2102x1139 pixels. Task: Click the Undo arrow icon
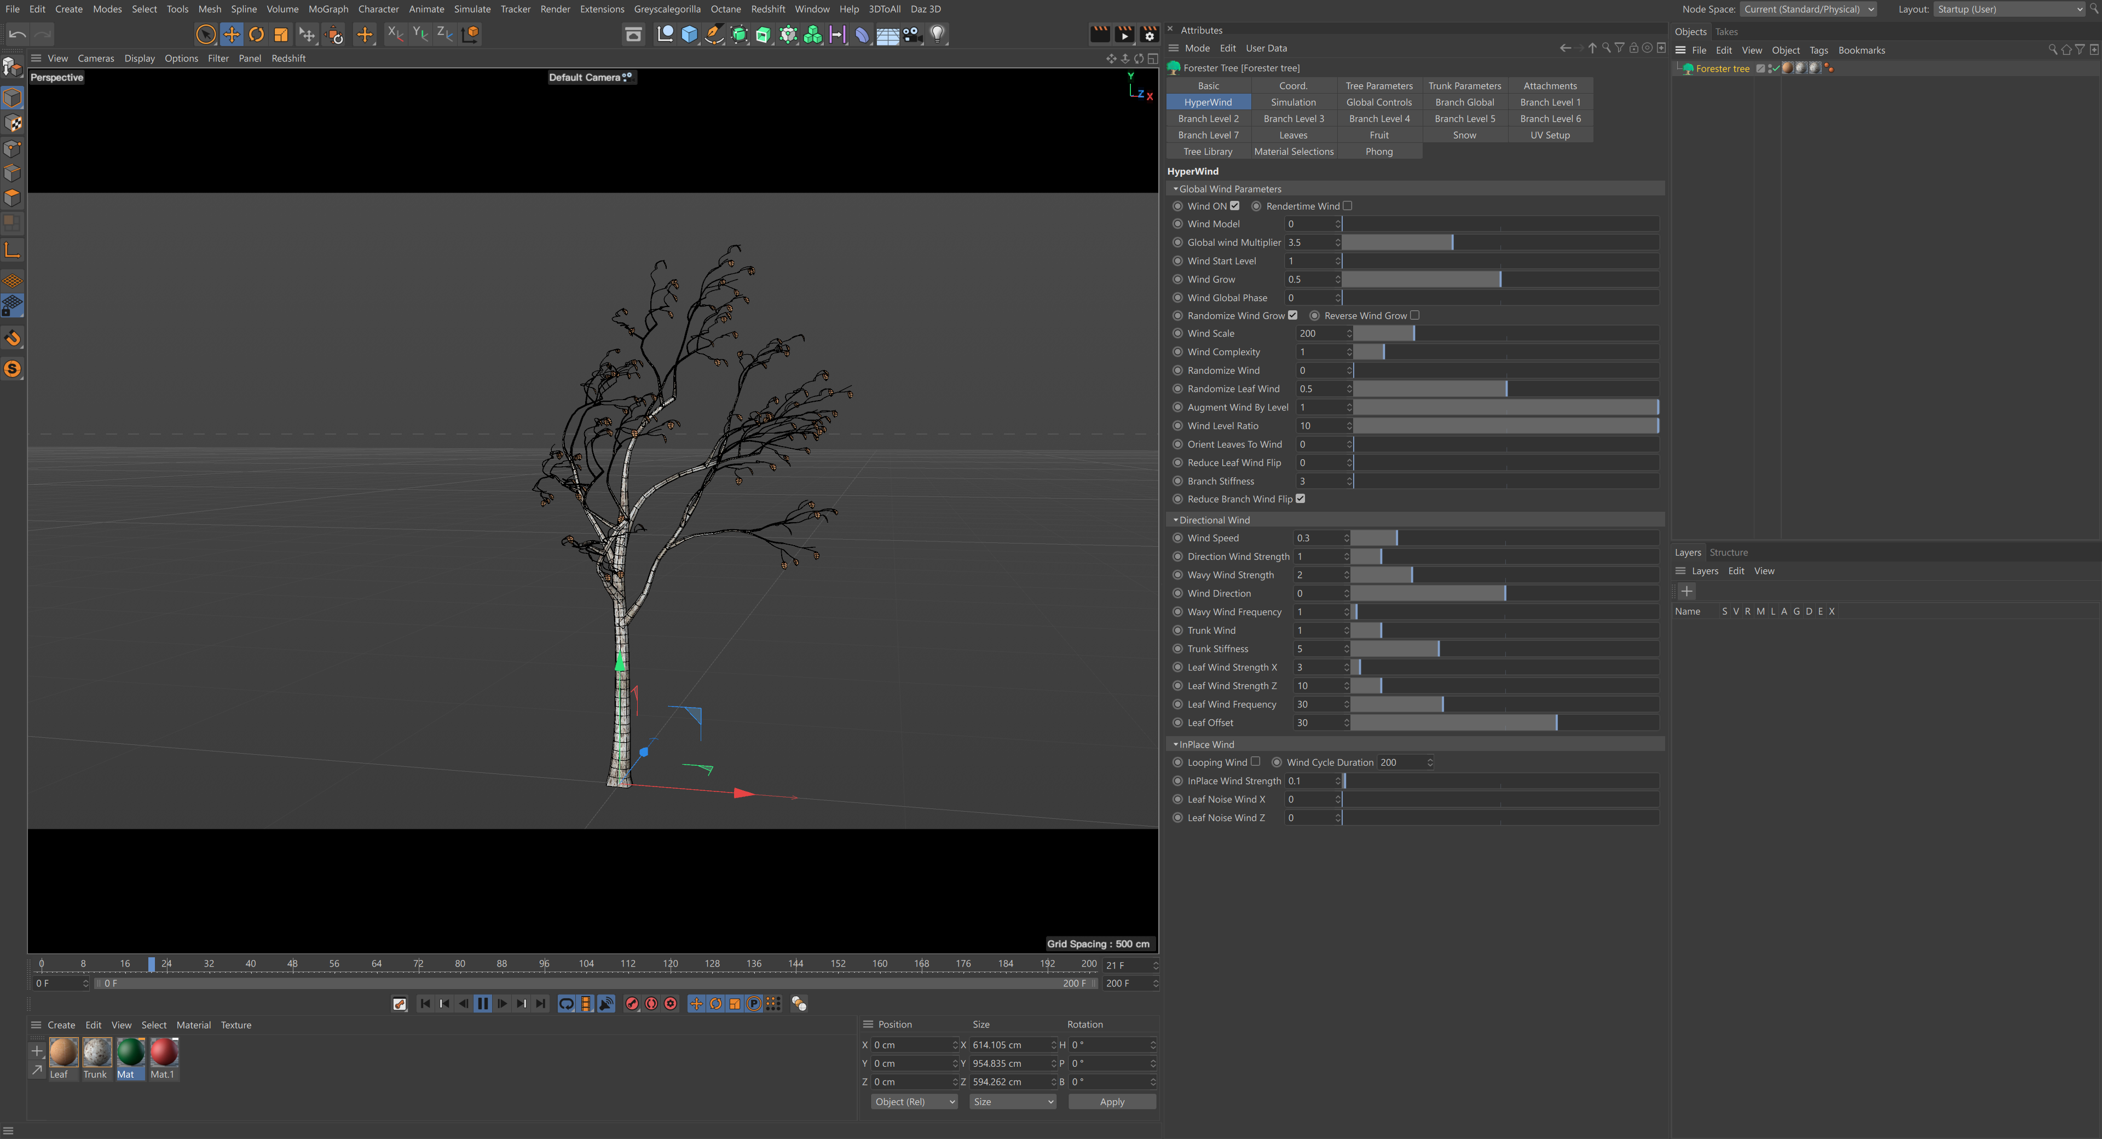17,34
